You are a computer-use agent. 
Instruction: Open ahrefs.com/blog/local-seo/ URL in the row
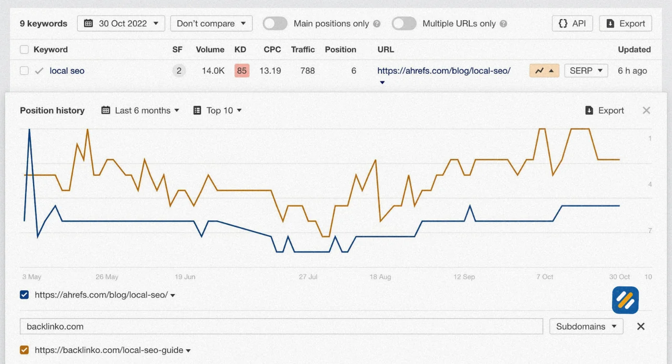point(444,71)
